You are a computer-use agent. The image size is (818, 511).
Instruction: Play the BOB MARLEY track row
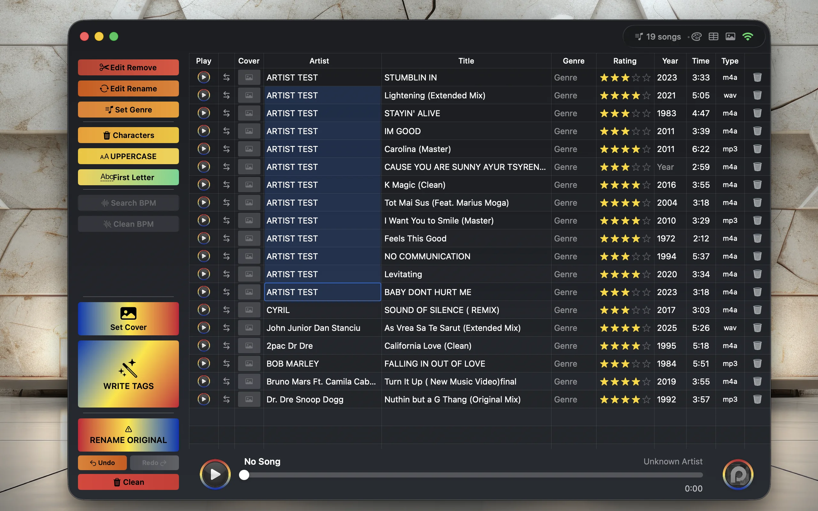click(x=204, y=364)
